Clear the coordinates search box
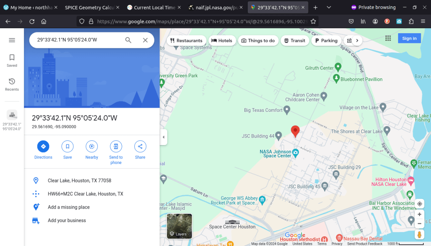Viewport: 431px width, 246px height. [x=145, y=40]
